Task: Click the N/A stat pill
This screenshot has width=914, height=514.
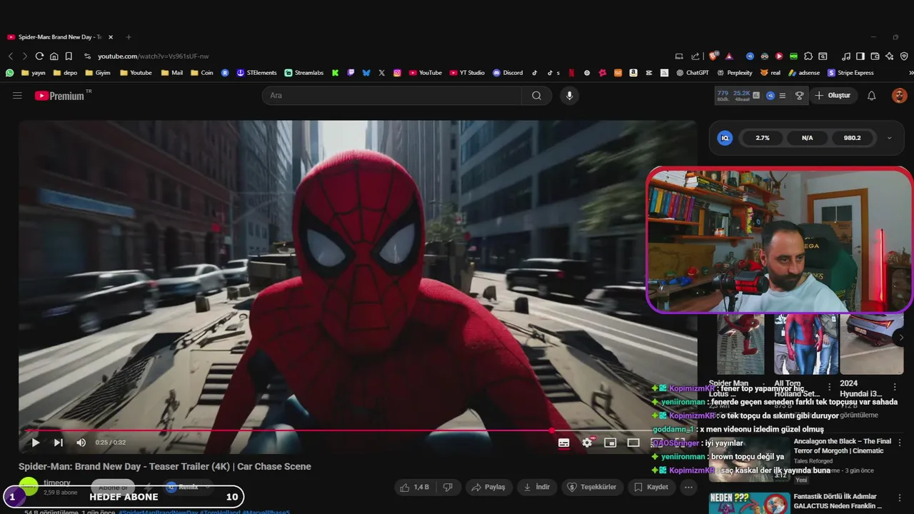Action: tap(807, 138)
